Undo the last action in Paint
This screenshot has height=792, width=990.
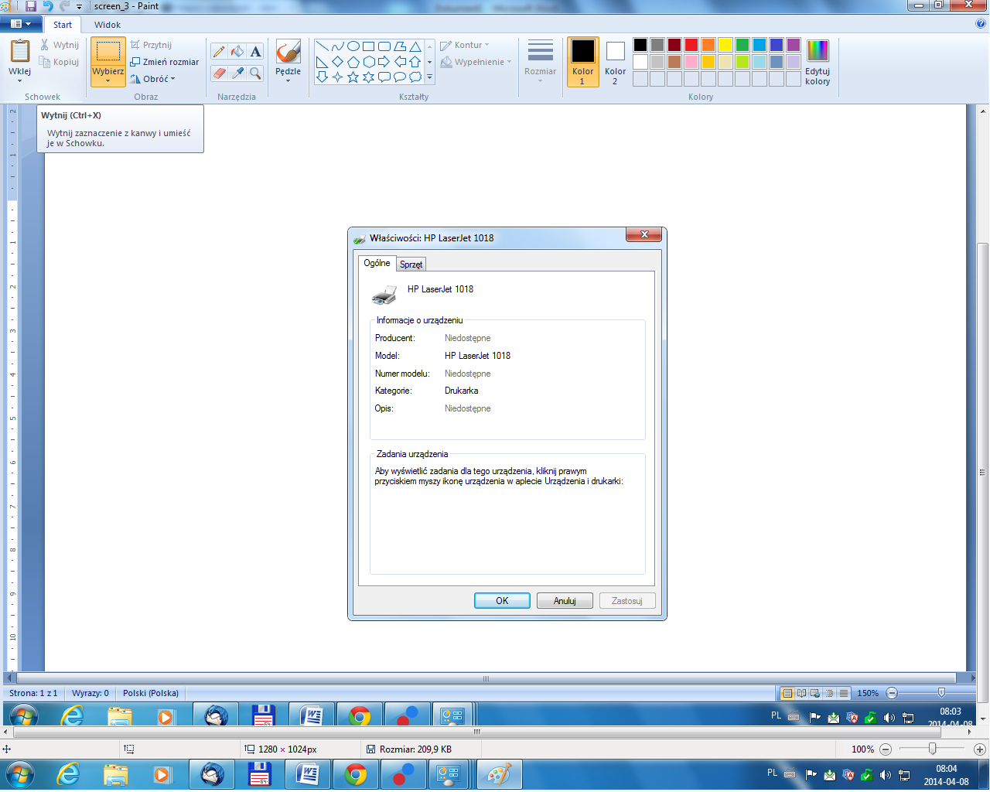(48, 6)
